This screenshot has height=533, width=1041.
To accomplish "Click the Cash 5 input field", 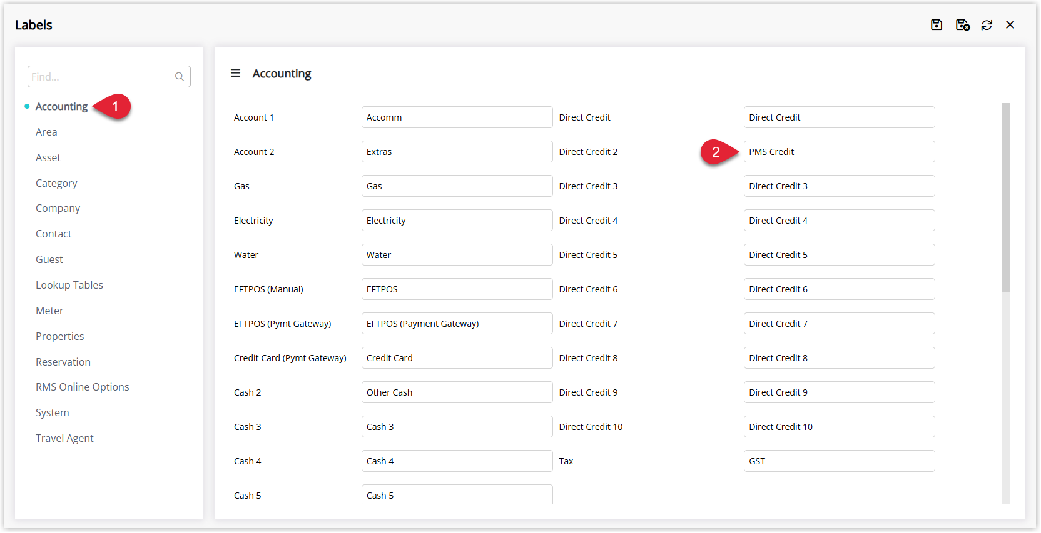I will [457, 494].
